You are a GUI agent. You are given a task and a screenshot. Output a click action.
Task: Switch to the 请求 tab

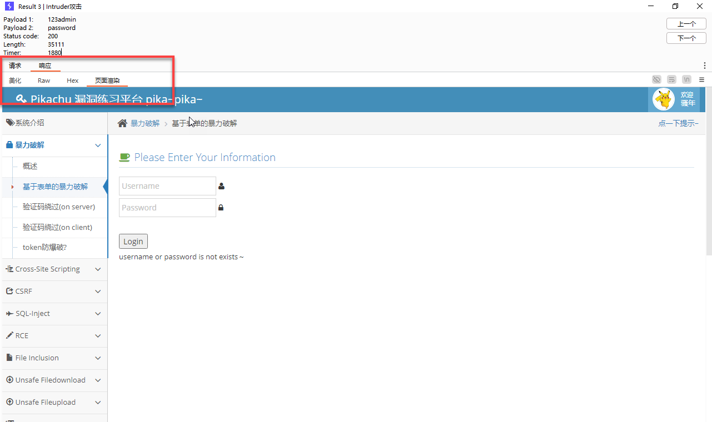[15, 66]
